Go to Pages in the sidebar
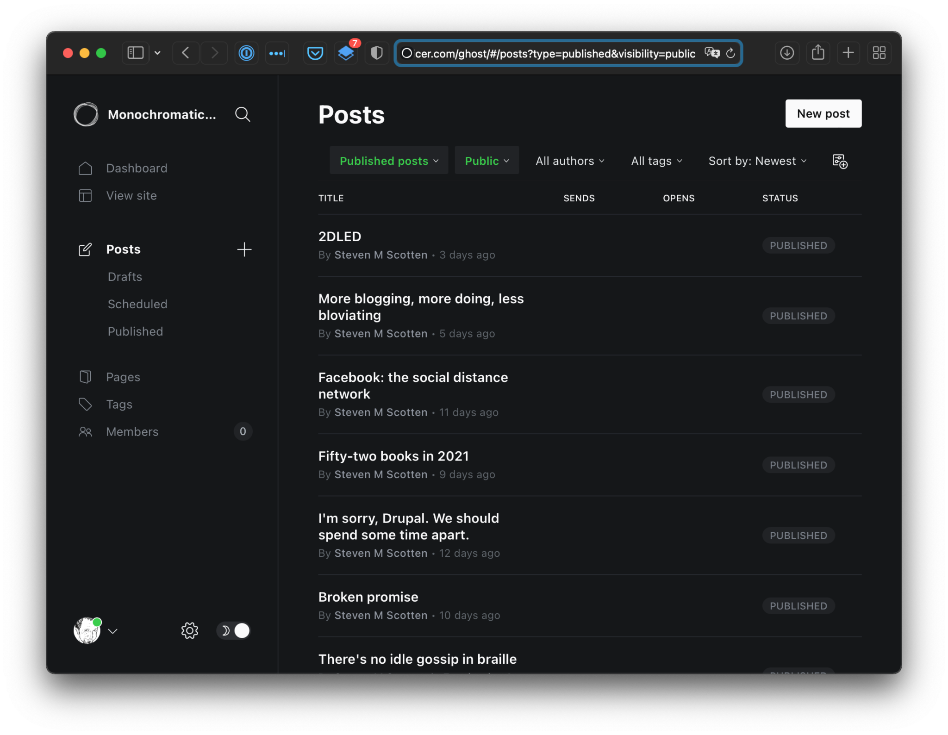Viewport: 948px width, 735px height. click(123, 377)
